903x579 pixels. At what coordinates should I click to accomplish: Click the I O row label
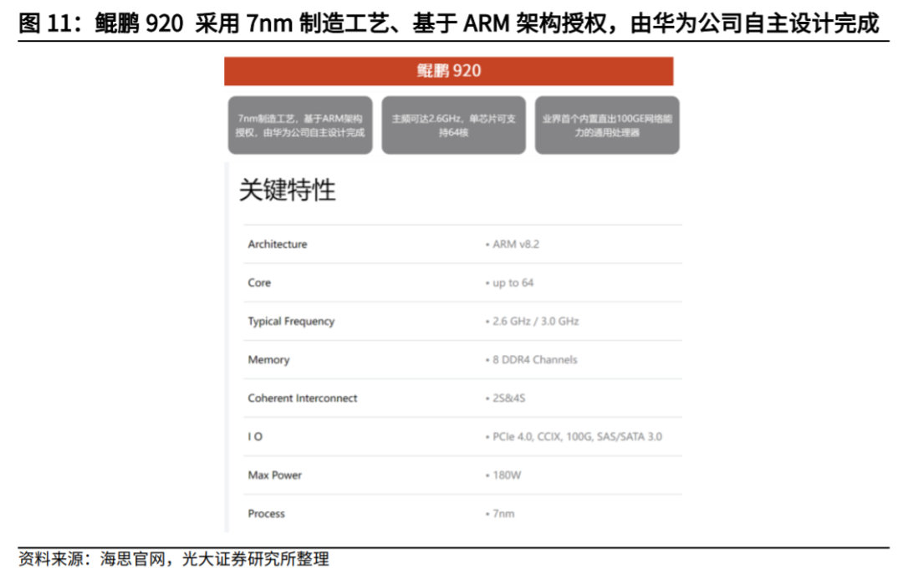click(255, 437)
